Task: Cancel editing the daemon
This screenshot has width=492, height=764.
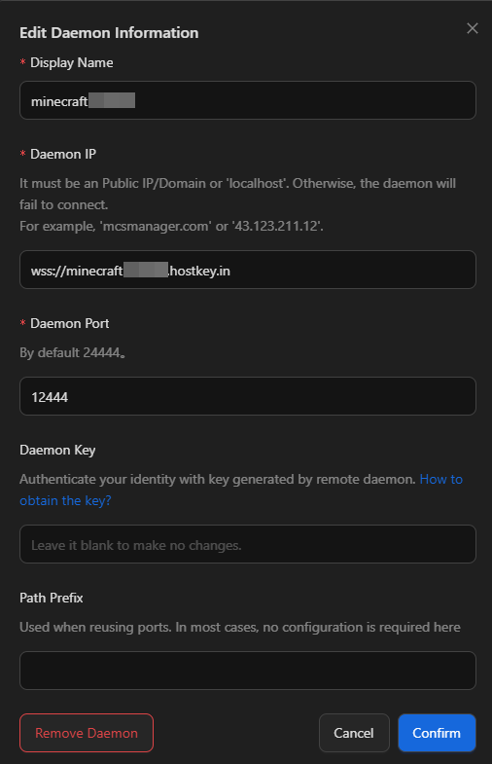Action: [x=354, y=733]
